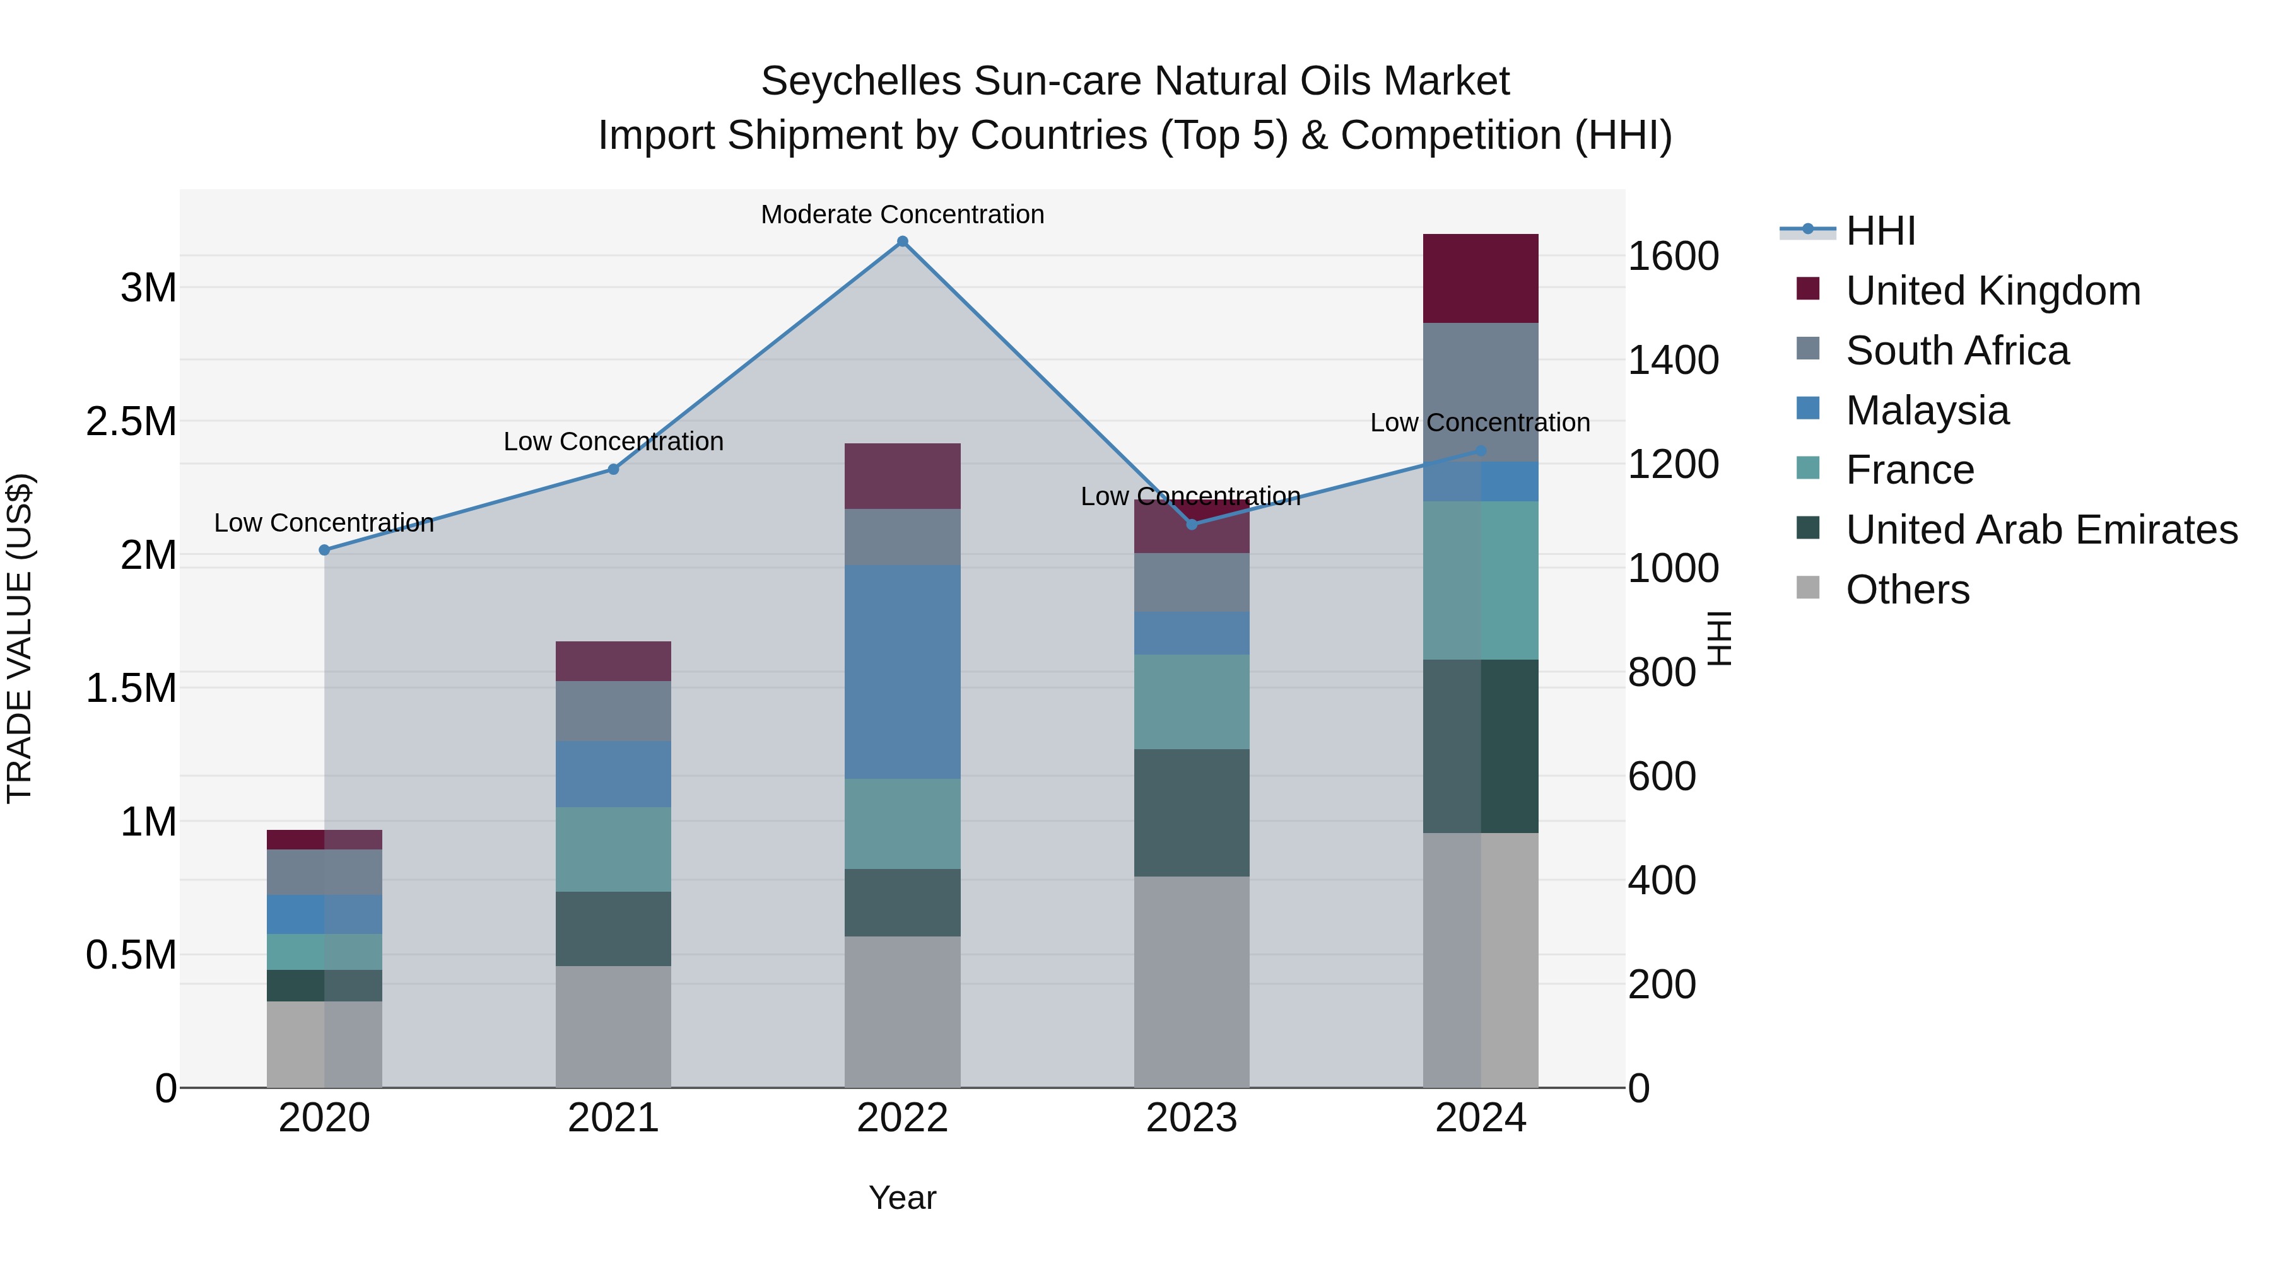Toggle the HHI line legend entry
2271x1277 pixels.
coord(1848,231)
